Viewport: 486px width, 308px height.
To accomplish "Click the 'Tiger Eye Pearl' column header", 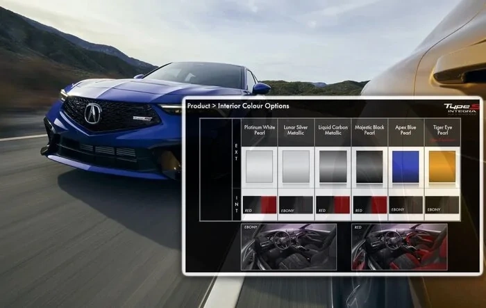I will pos(442,130).
